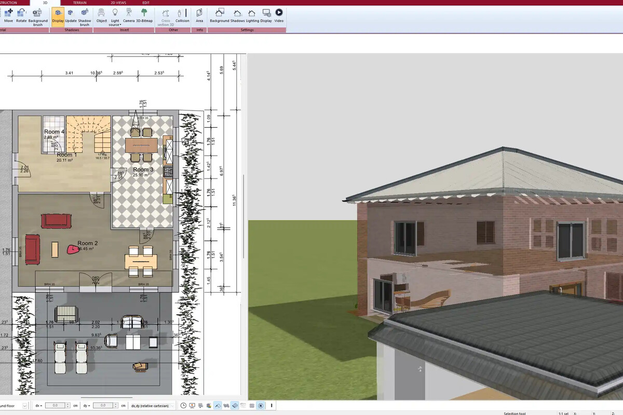This screenshot has height=415, width=623.
Task: Activate the Background brush
Action: 37,15
